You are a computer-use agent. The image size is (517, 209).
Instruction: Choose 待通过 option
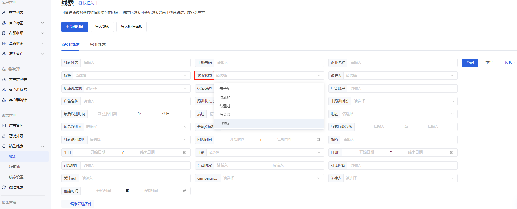269,106
